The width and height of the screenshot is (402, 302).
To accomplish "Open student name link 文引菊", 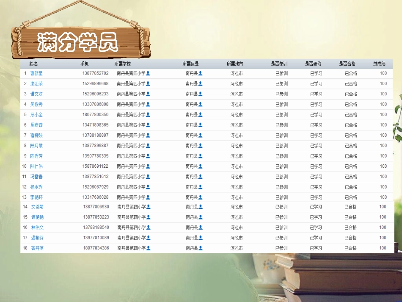I will click(37, 207).
